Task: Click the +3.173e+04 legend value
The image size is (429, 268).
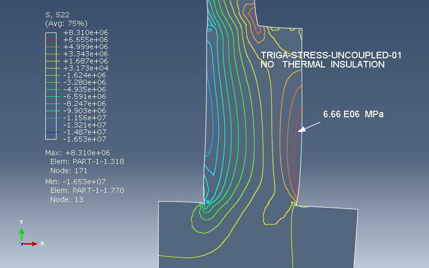Action: (85, 68)
